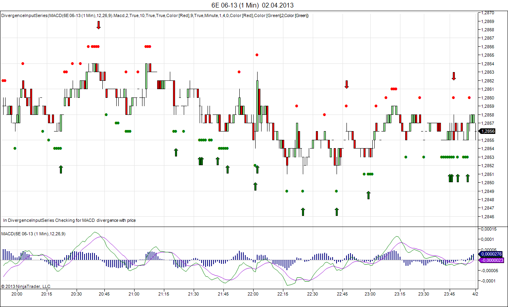
Task: Click the 0,00015 MACD axis label
Action: click(x=489, y=229)
